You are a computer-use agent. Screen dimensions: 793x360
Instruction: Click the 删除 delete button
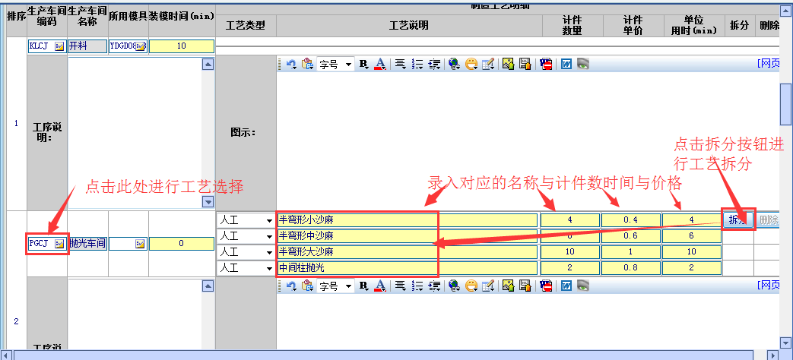coord(768,220)
